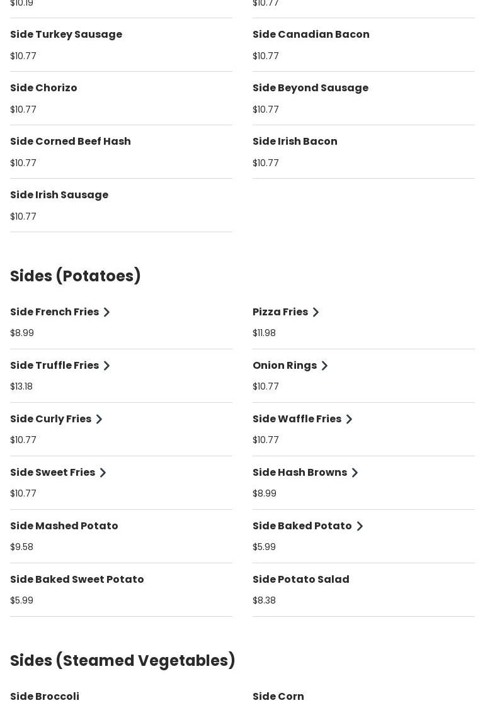Click the Side Hash Browns arrow icon
The width and height of the screenshot is (485, 703).
(x=355, y=473)
